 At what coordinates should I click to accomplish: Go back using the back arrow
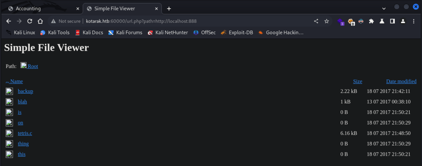tap(9, 21)
